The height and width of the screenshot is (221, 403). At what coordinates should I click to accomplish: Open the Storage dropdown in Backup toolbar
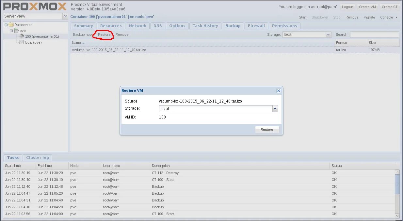click(328, 35)
